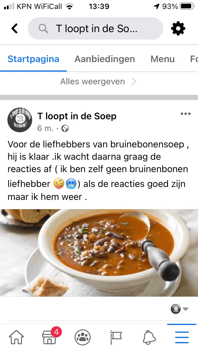Tap the search field with T loopt in de So…
This screenshot has height=351, width=198.
[x=96, y=28]
